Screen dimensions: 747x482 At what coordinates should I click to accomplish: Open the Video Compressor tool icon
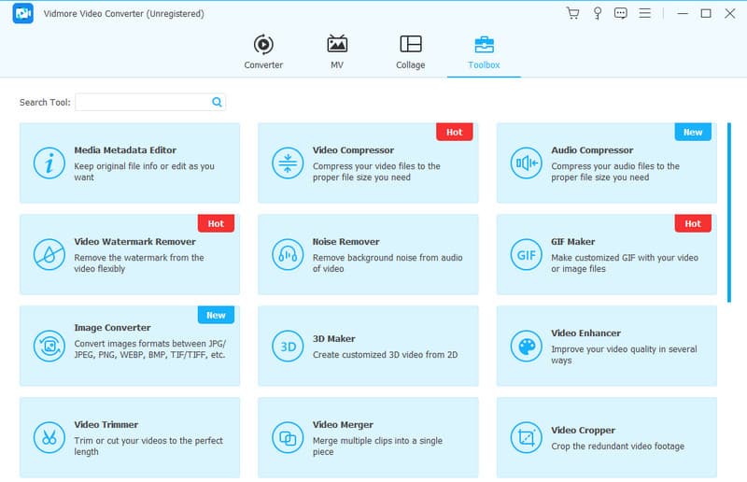286,163
